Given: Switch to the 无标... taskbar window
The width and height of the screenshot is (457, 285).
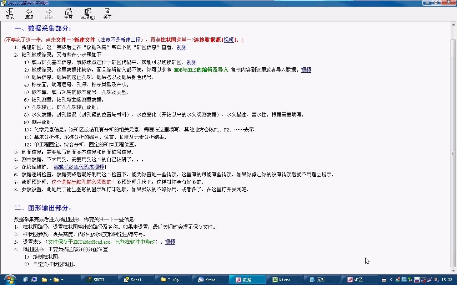Looking at the screenshot, I should coord(322,280).
